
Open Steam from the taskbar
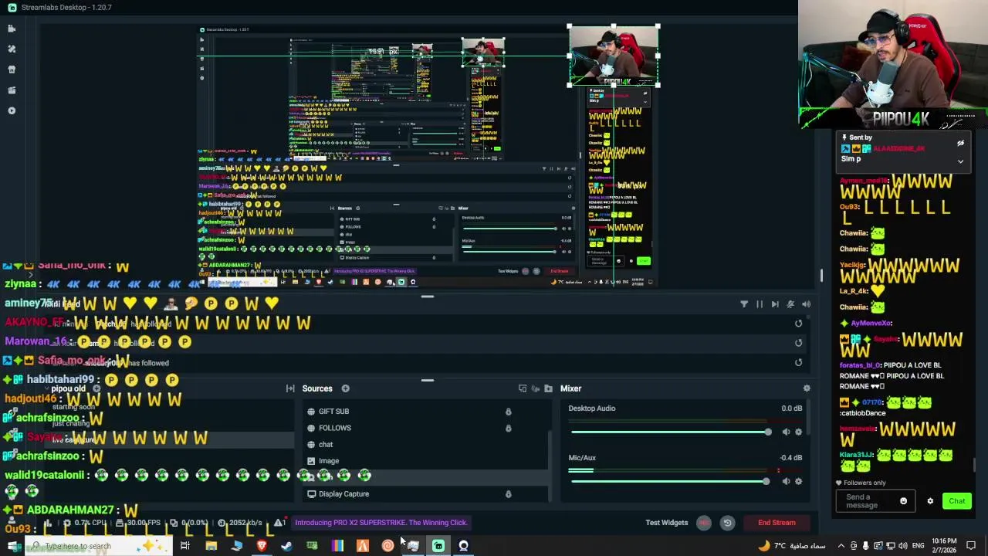click(x=286, y=546)
